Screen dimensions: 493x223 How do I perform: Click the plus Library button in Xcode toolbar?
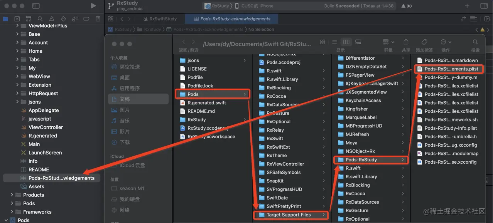[467, 6]
